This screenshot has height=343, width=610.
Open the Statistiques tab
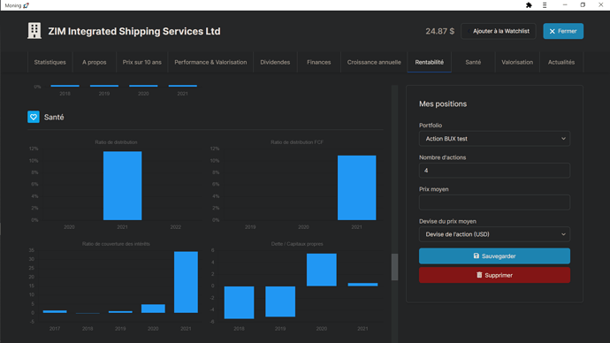tap(50, 62)
